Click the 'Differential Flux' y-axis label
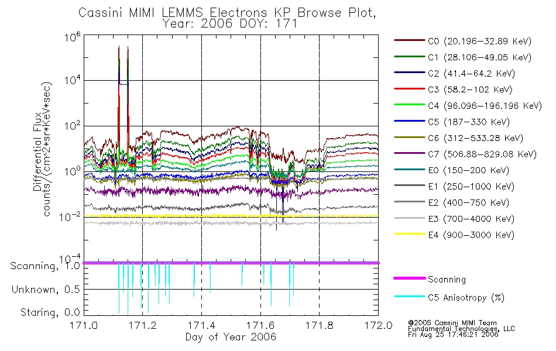 coord(37,151)
